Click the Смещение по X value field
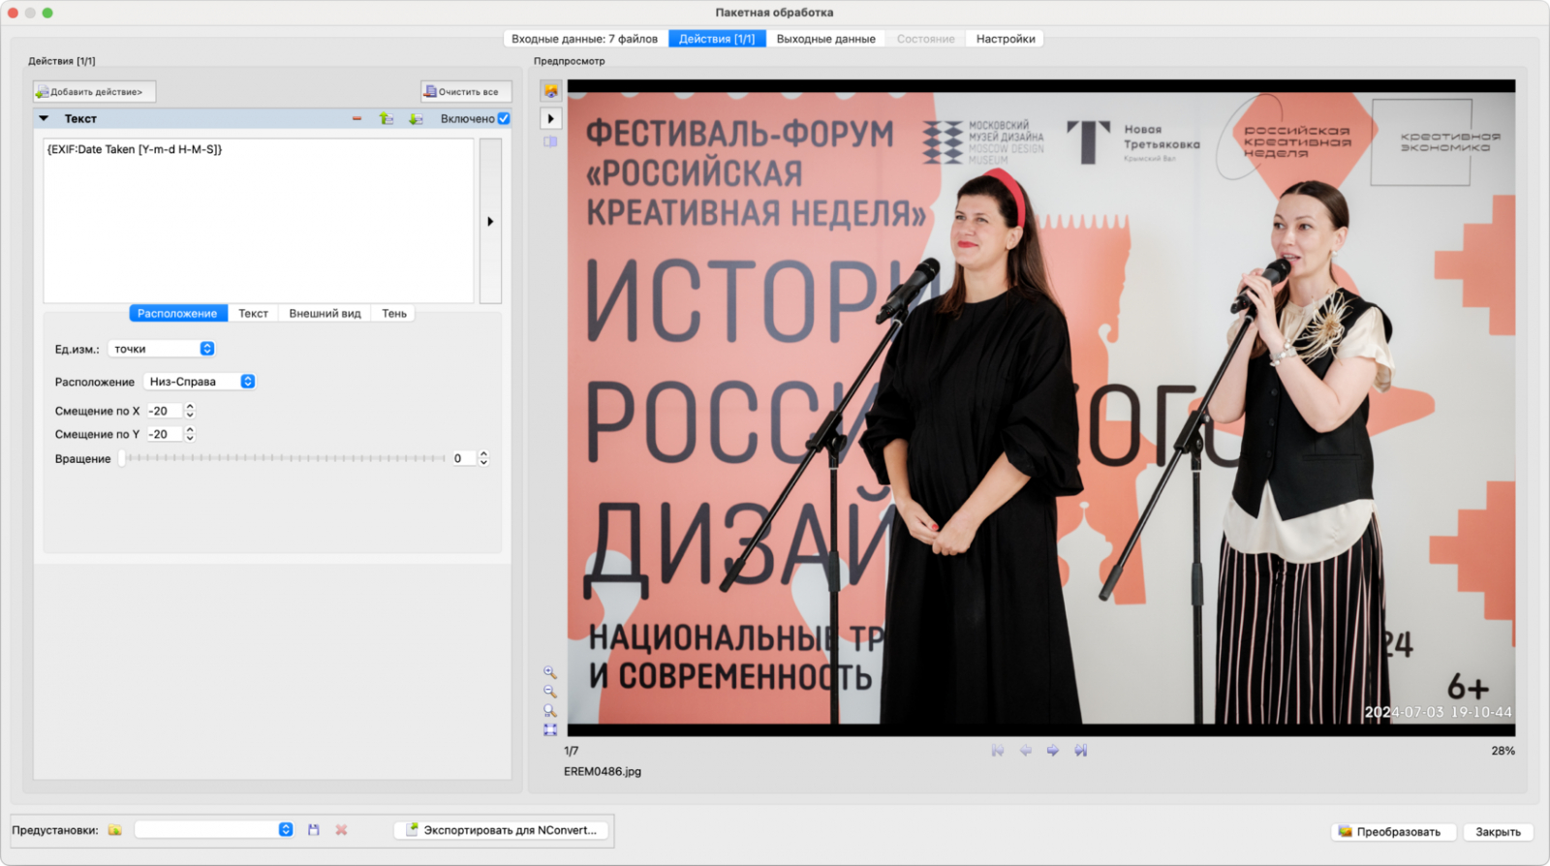The image size is (1550, 866). (x=164, y=411)
